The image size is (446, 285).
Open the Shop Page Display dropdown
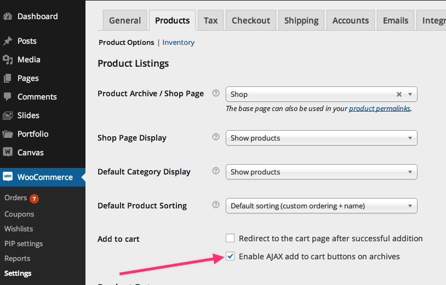tap(321, 138)
